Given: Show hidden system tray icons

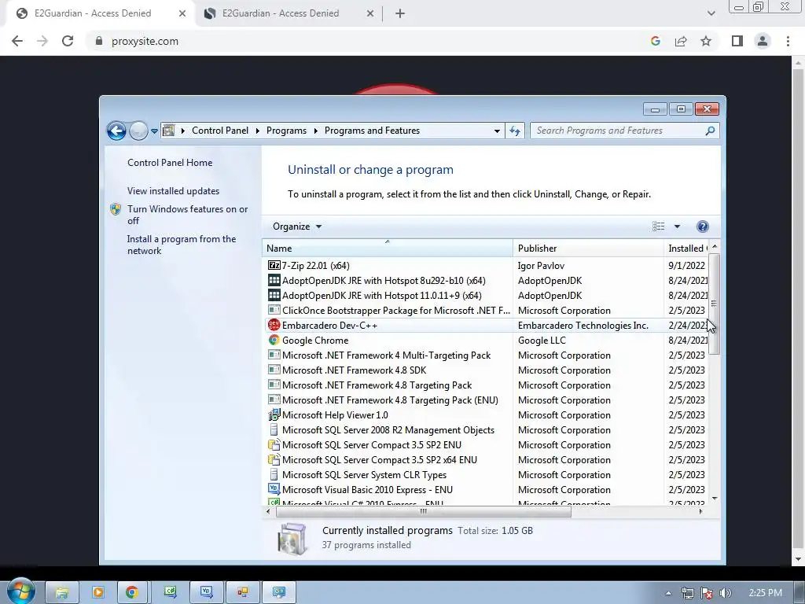Looking at the screenshot, I should click(x=668, y=593).
